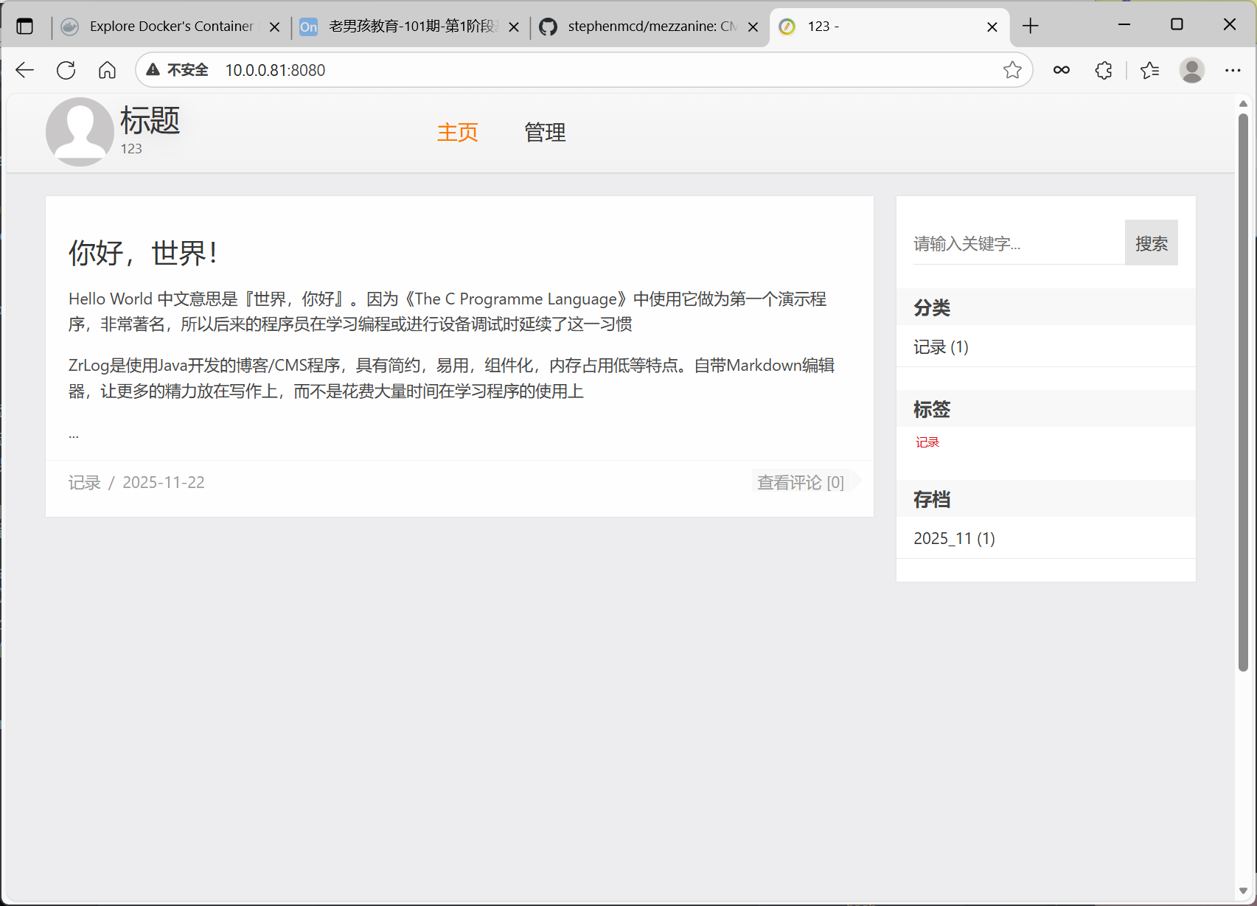1257x906 pixels.
Task: Open the 2025_11 (1) archive link
Action: [x=953, y=538]
